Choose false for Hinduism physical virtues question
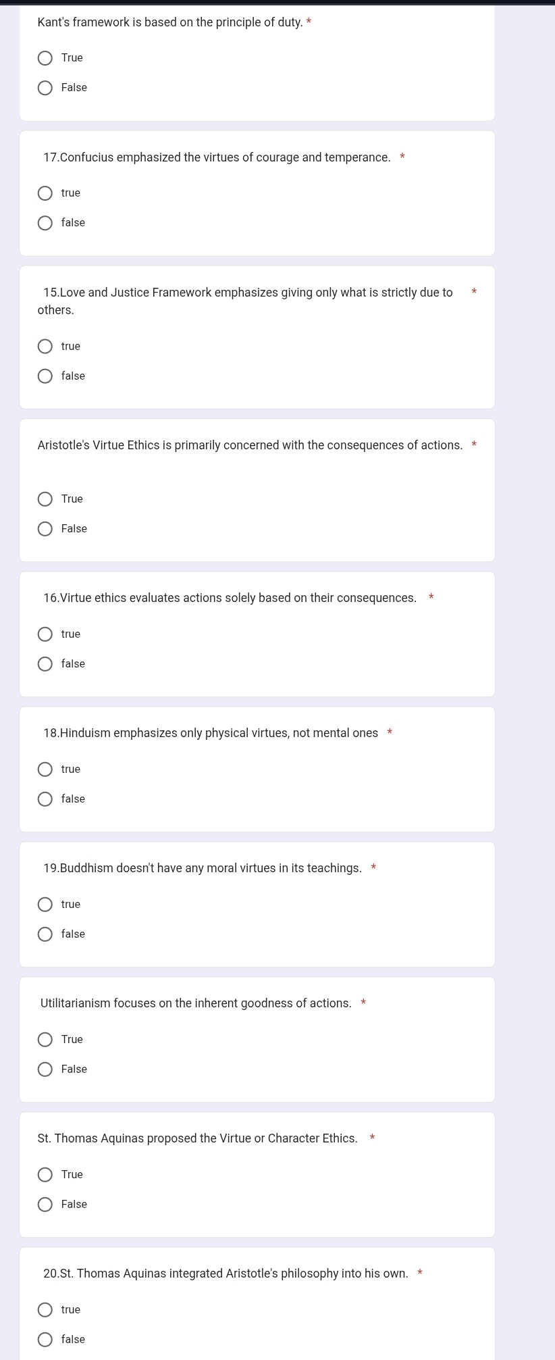The image size is (555, 1360). coord(45,799)
